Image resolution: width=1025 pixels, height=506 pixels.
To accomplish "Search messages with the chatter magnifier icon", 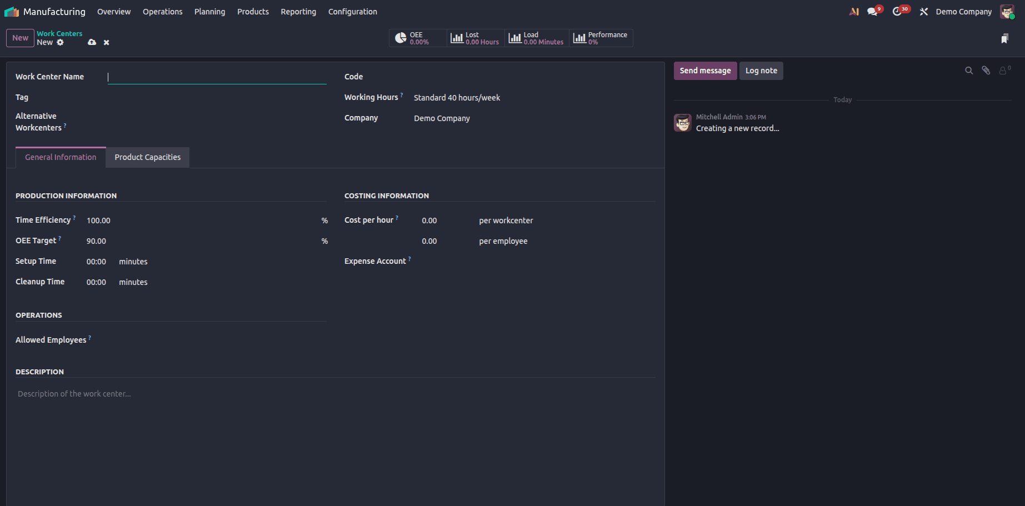I will tap(969, 71).
